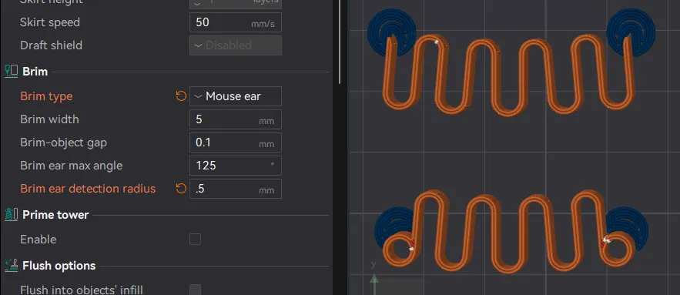
Task: Reset Brim type to default value
Action: tap(181, 96)
